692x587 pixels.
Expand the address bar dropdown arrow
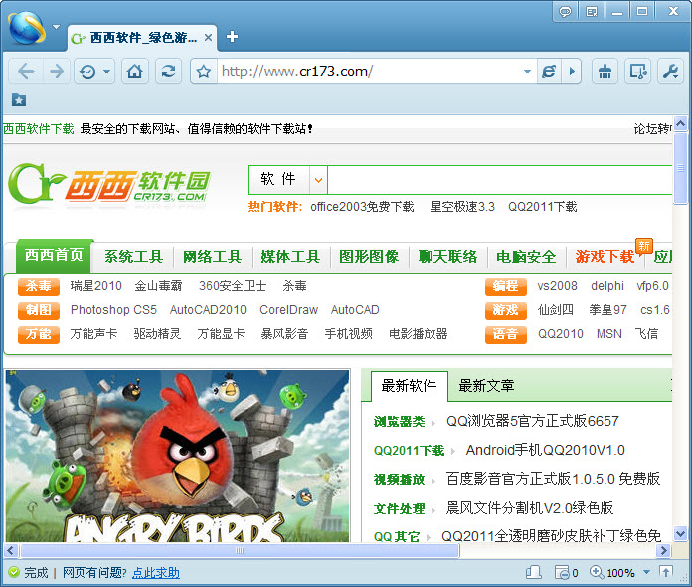[x=527, y=71]
